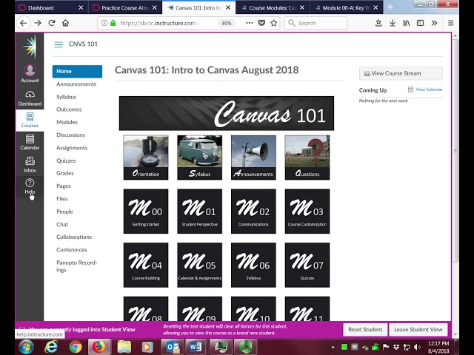Open M07 Quizzes module tile
Screen dimensions: 474x355
[307, 265]
